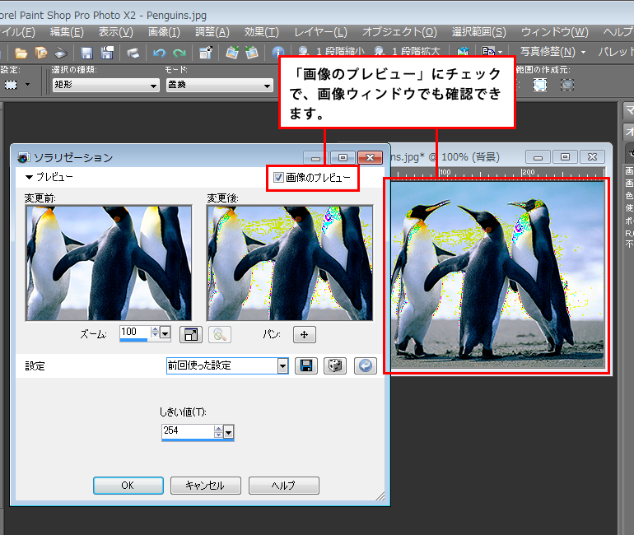634x535 pixels.
Task: Click the scanner import icon
Action: (61, 53)
